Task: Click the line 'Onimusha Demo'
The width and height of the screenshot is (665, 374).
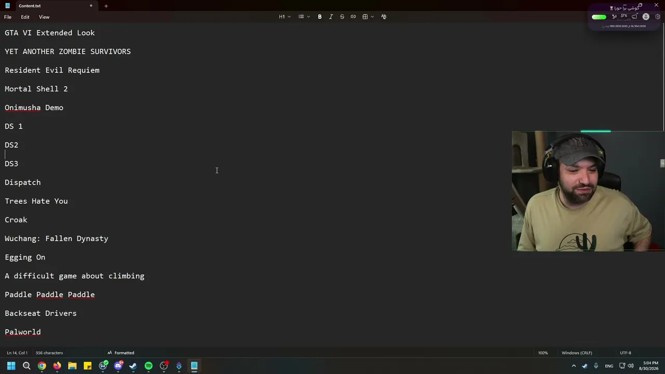Action: pos(34,108)
